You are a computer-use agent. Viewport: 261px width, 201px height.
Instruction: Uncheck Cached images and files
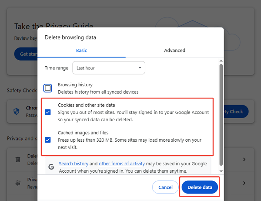pos(48,140)
